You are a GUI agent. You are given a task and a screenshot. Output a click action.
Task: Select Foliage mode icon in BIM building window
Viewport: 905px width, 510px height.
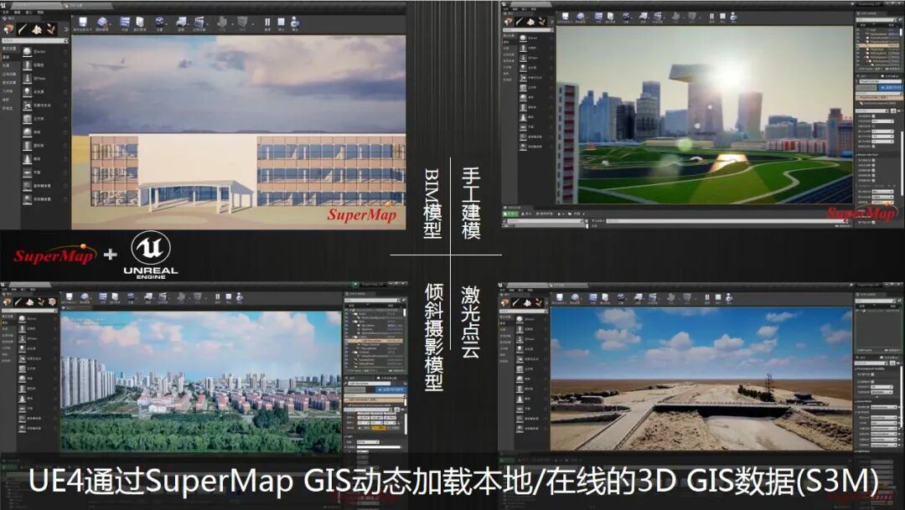pyautogui.click(x=51, y=28)
